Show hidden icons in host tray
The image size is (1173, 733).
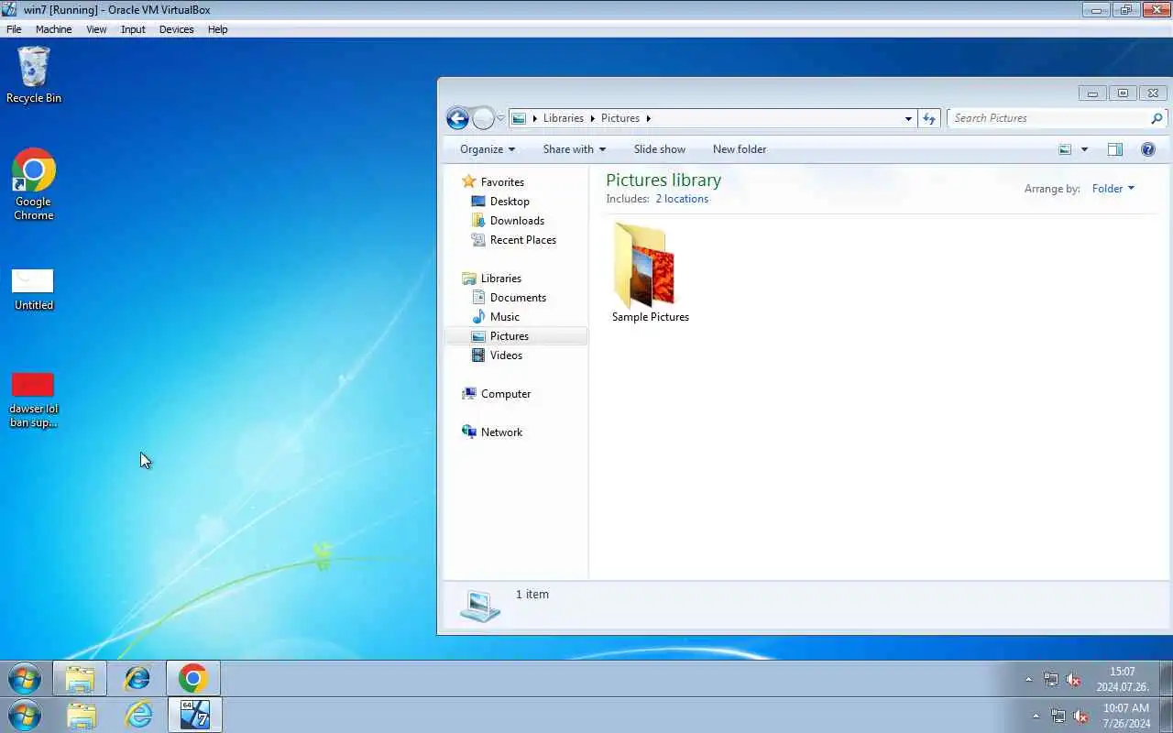pyautogui.click(x=1036, y=716)
